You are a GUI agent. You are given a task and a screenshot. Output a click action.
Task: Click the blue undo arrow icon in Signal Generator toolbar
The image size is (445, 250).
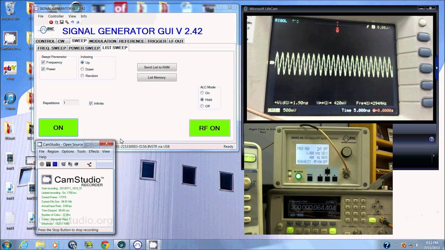pyautogui.click(x=72, y=22)
